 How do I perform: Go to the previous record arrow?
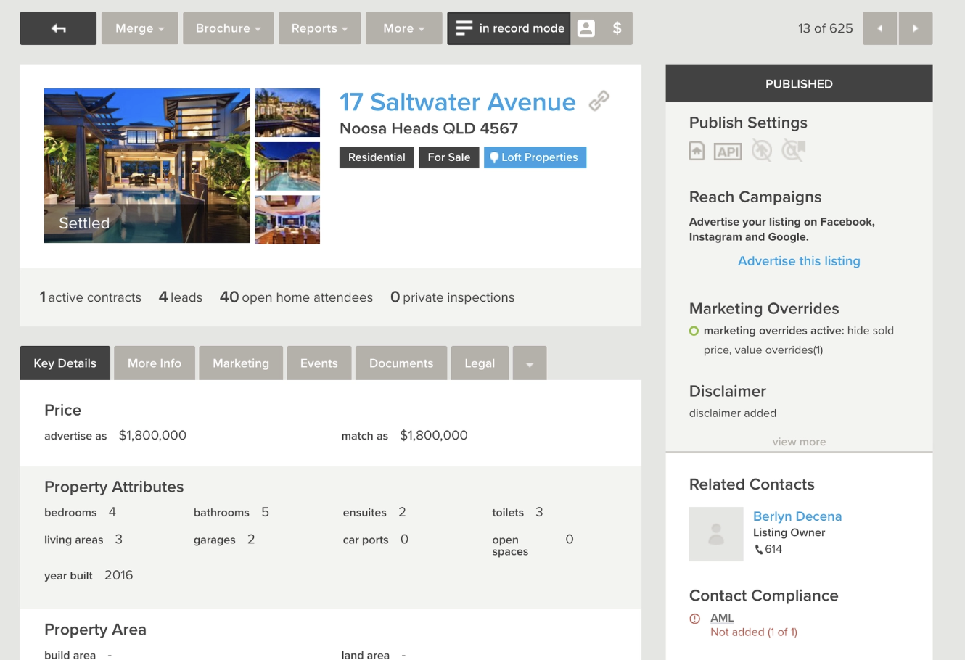click(x=879, y=28)
